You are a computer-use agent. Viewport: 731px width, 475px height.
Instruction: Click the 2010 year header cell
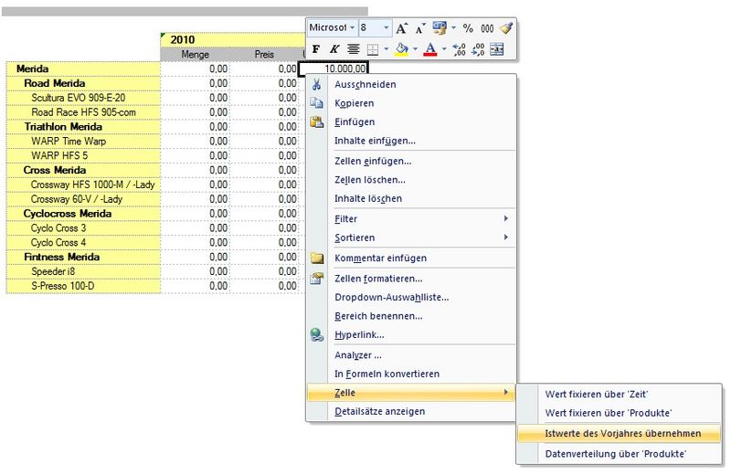click(232, 39)
